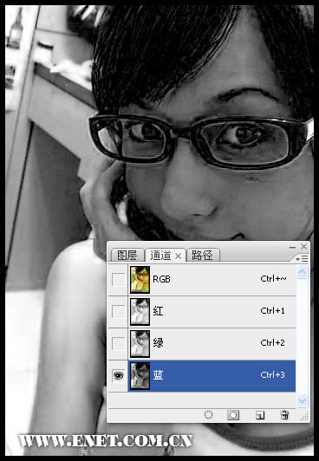The height and width of the screenshot is (461, 319).
Task: Click the scrollbar up arrow
Action: point(302,272)
